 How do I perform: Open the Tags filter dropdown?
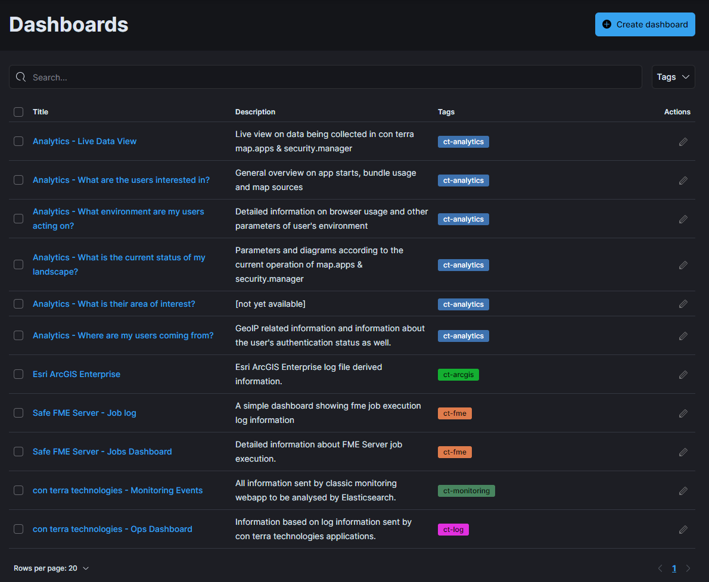pos(673,77)
